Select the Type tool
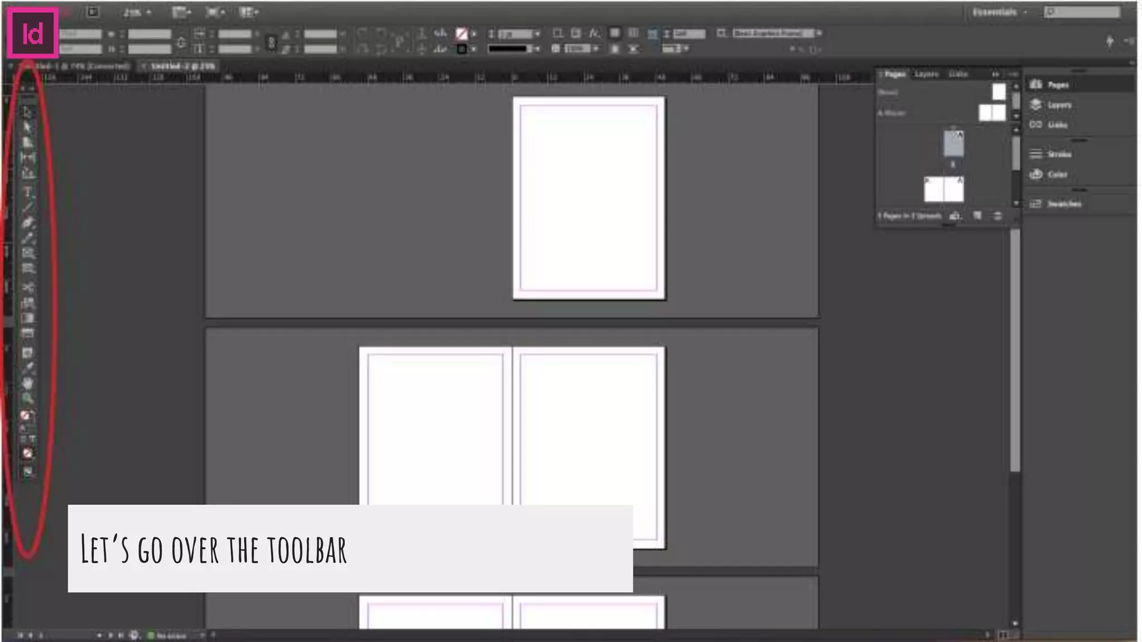 pyautogui.click(x=27, y=192)
